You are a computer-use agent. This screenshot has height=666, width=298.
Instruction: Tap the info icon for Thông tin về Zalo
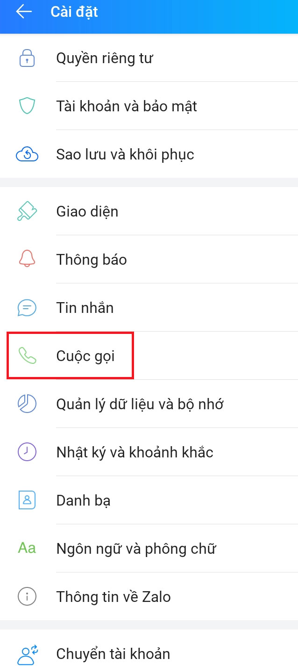tap(27, 596)
